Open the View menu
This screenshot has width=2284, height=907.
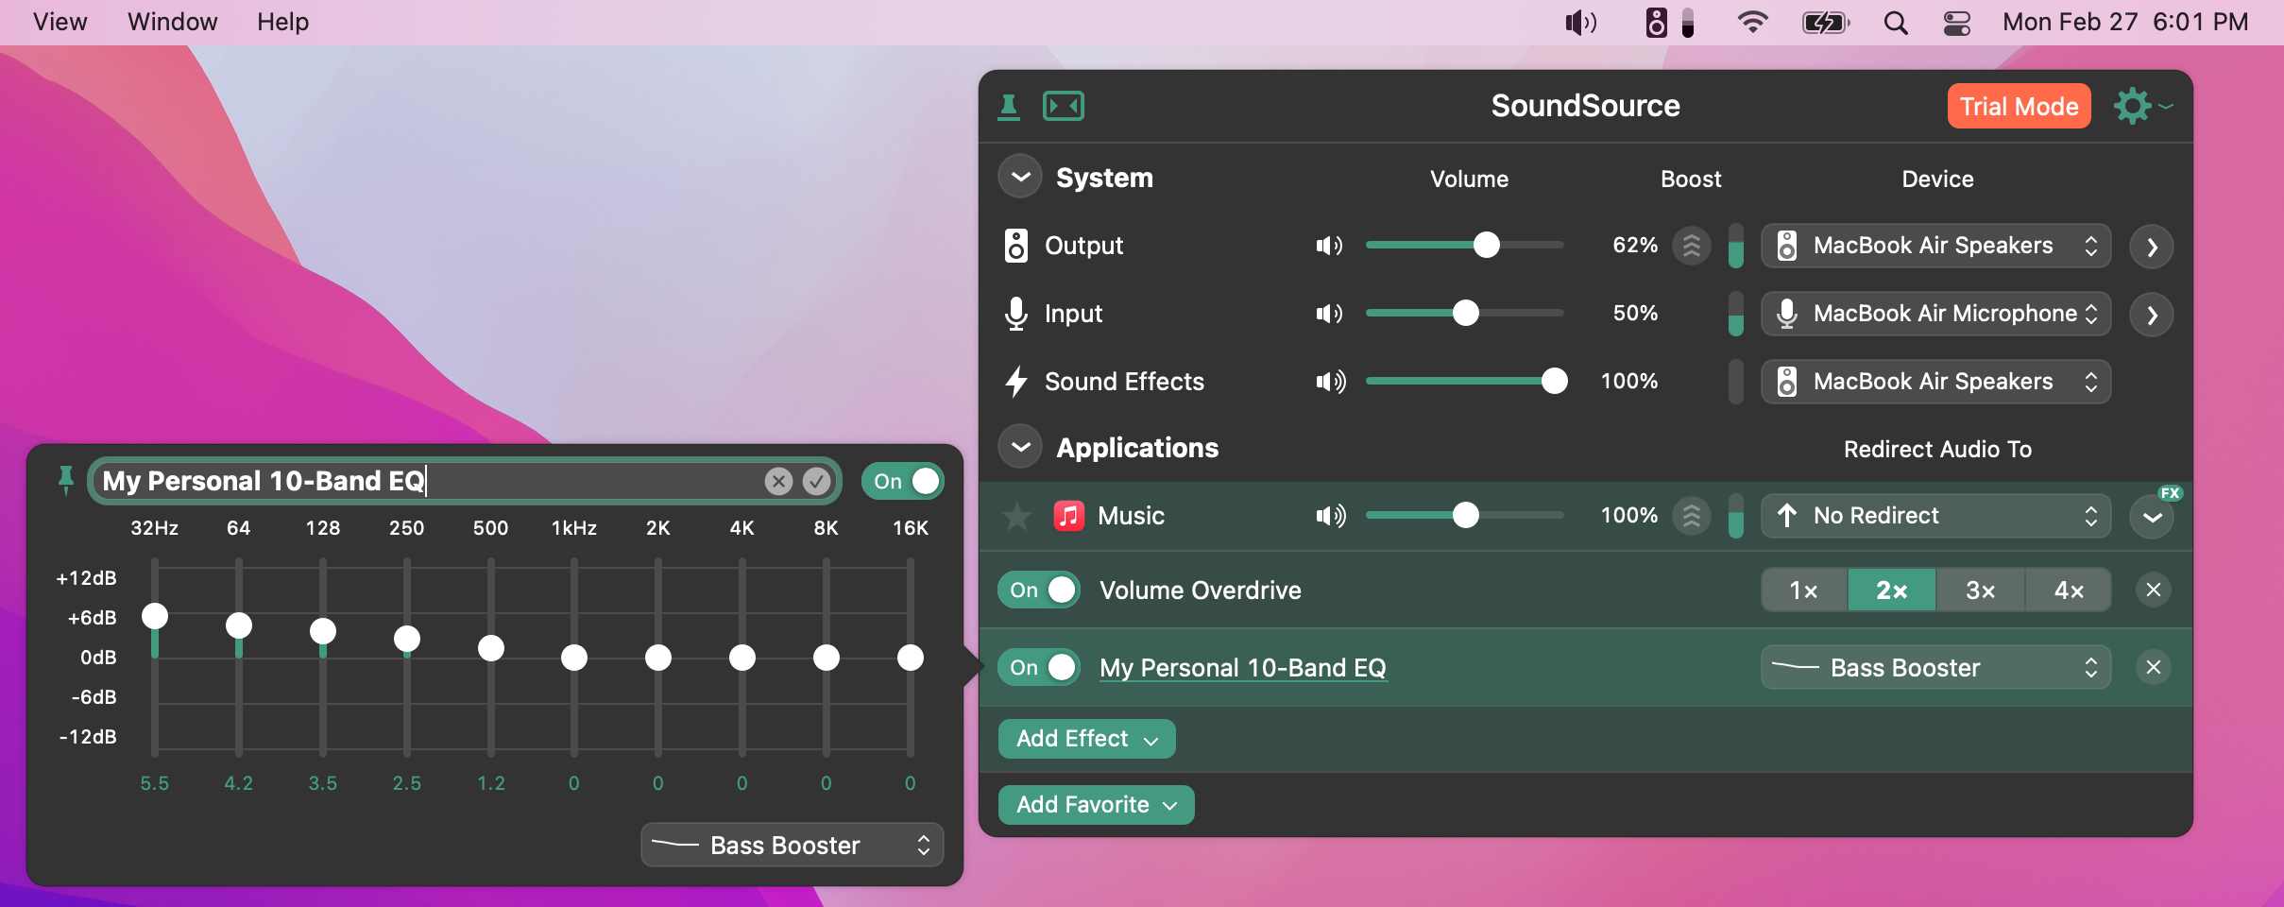coord(60,22)
